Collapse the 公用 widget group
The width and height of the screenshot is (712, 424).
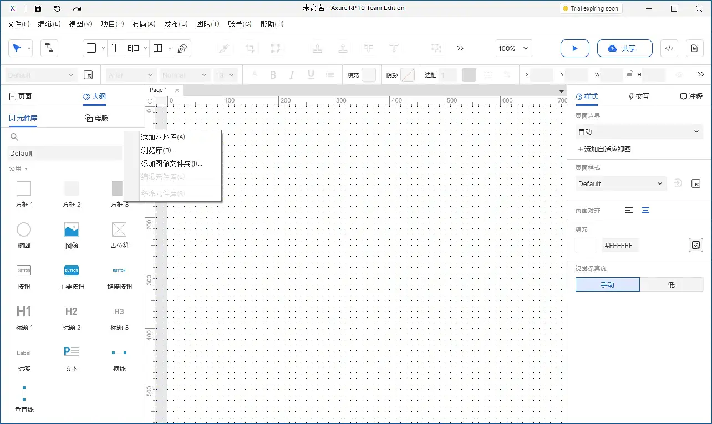(19, 170)
